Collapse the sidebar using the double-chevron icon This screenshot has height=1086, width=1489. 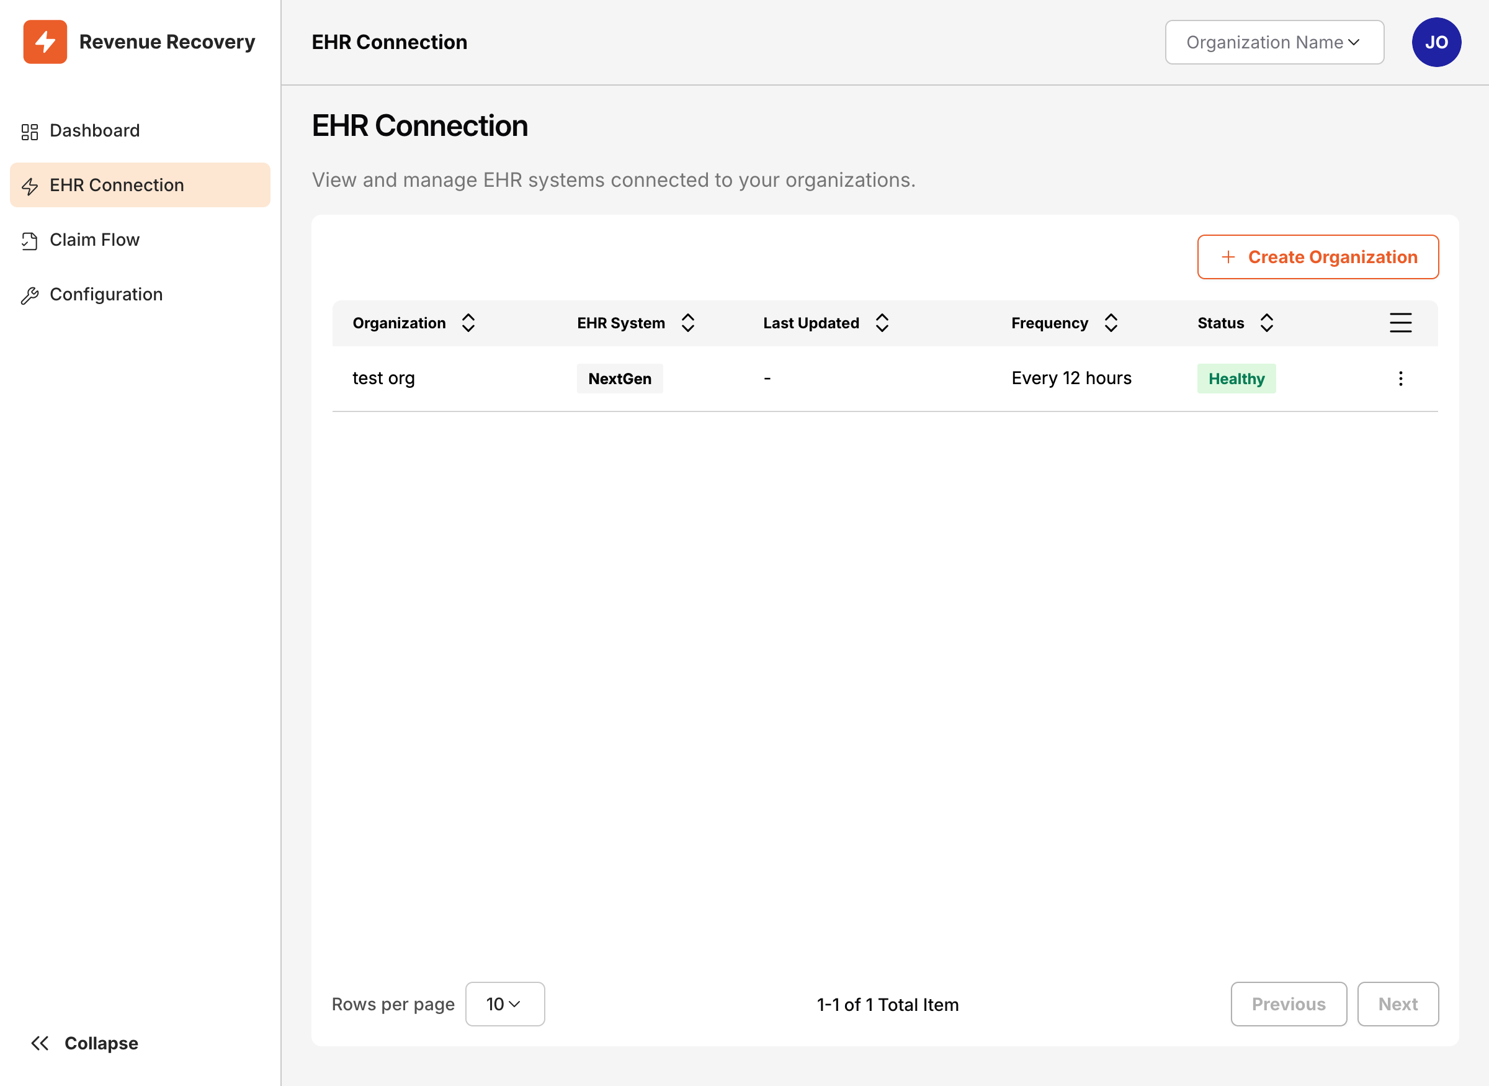(41, 1043)
